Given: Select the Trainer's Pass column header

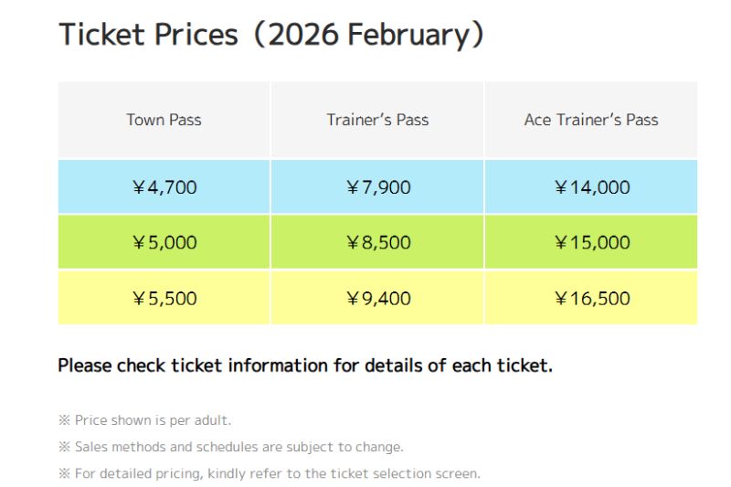Looking at the screenshot, I should pos(377,120).
